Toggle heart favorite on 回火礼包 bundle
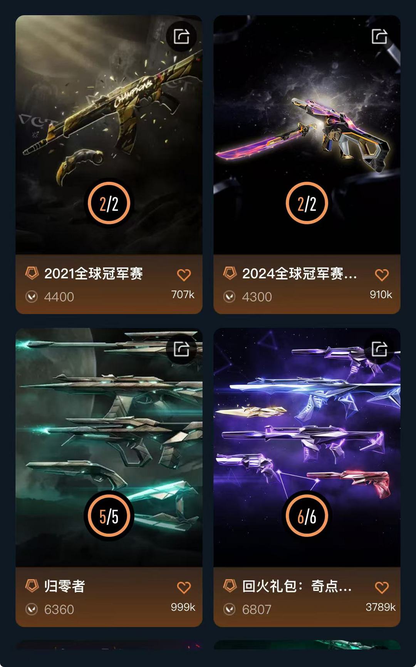This screenshot has width=416, height=667. pos(382,587)
